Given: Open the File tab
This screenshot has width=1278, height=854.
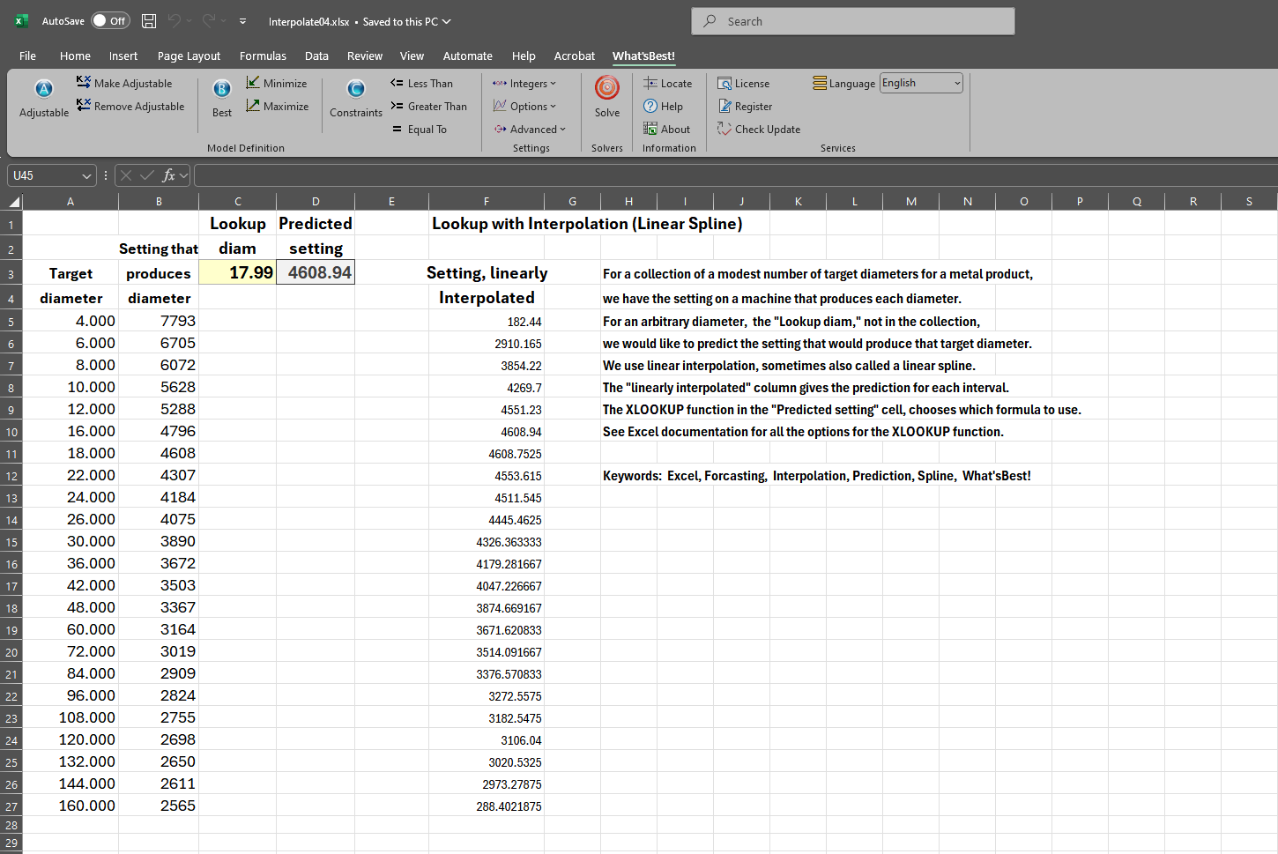Looking at the screenshot, I should pyautogui.click(x=28, y=56).
